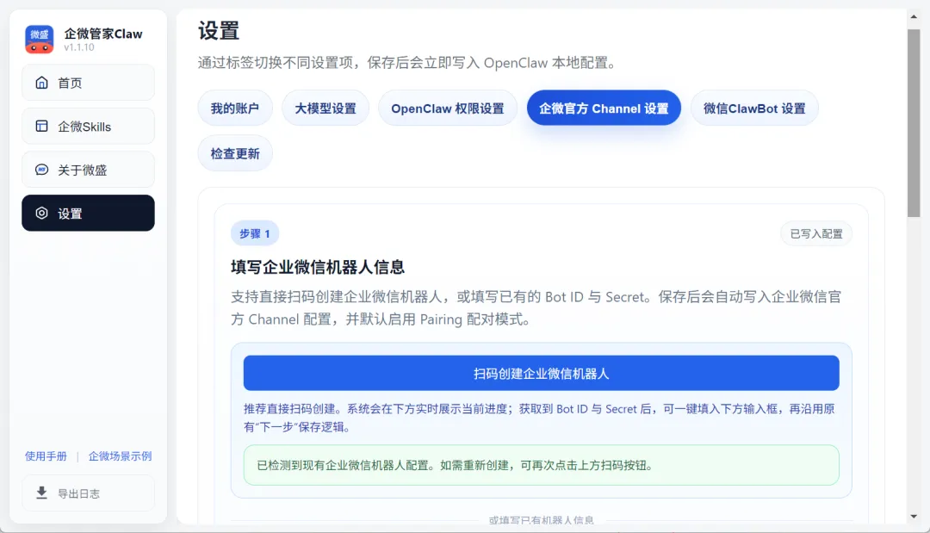Click the version text v1.1.10
This screenshot has width=930, height=533.
tap(79, 46)
